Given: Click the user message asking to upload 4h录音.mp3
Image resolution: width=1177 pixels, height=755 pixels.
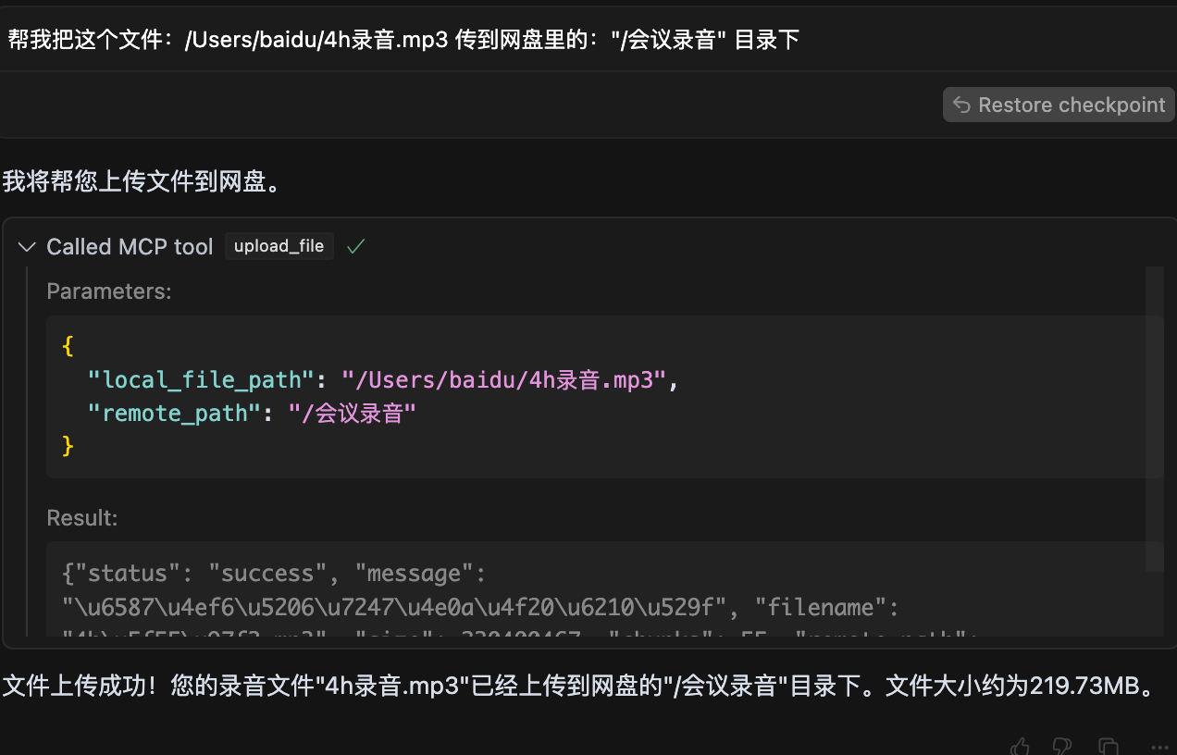Looking at the screenshot, I should click(403, 39).
